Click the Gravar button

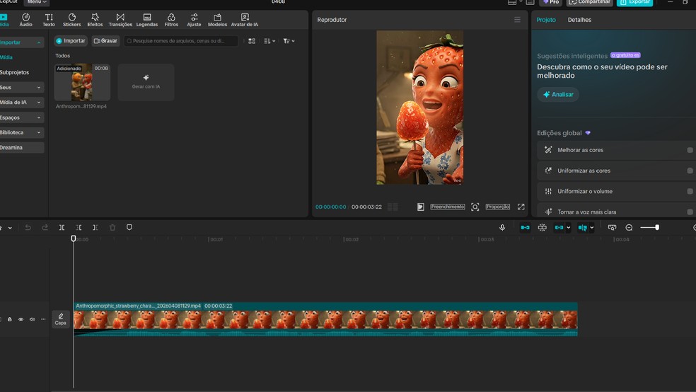(x=105, y=41)
